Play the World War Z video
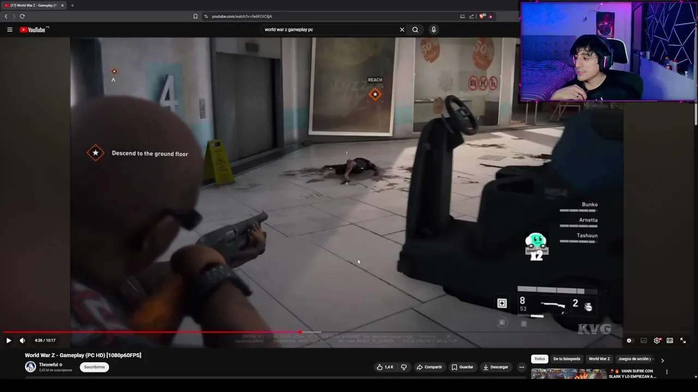 point(8,340)
